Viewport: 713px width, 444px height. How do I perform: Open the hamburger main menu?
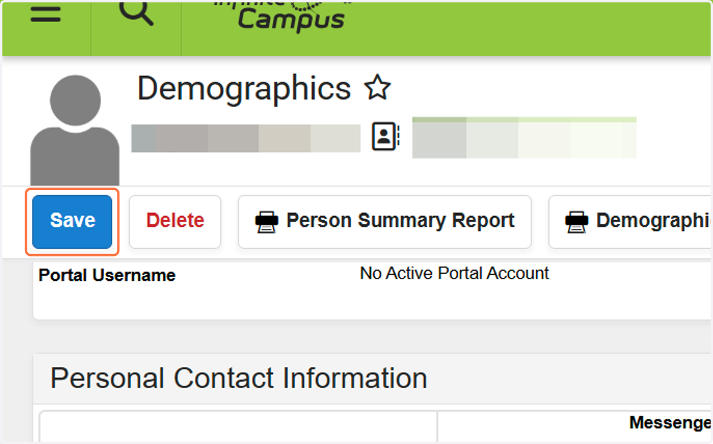pos(46,14)
